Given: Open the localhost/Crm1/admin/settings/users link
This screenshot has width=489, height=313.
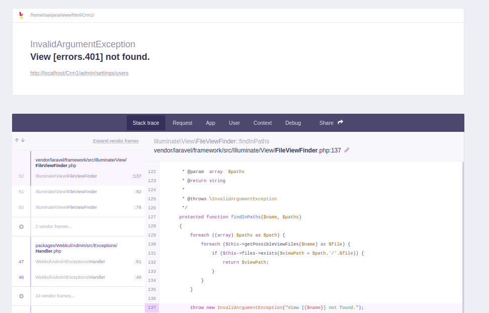Looking at the screenshot, I should pyautogui.click(x=79, y=73).
